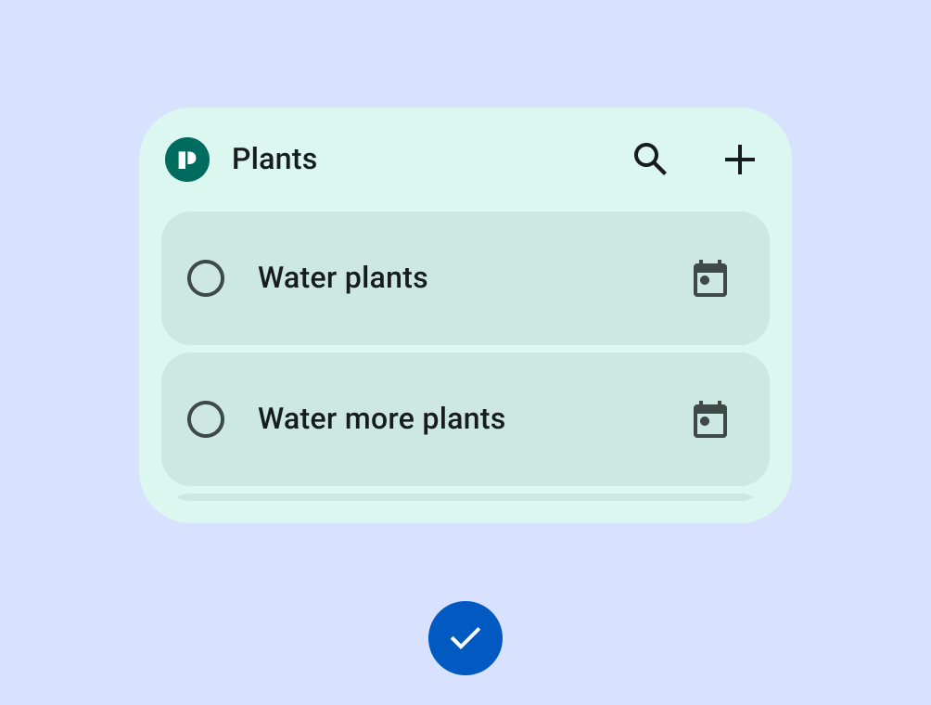
Task: Expand the "Water plants" task card
Action: pyautogui.click(x=556, y=278)
